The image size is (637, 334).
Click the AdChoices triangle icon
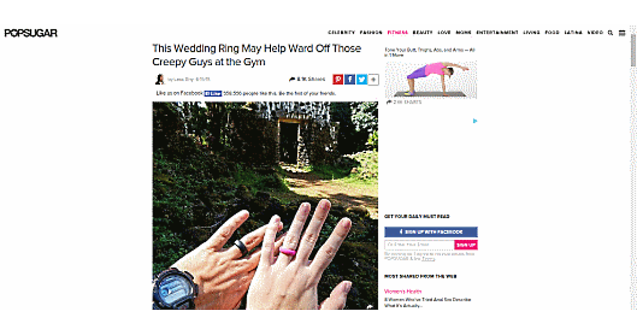475,121
